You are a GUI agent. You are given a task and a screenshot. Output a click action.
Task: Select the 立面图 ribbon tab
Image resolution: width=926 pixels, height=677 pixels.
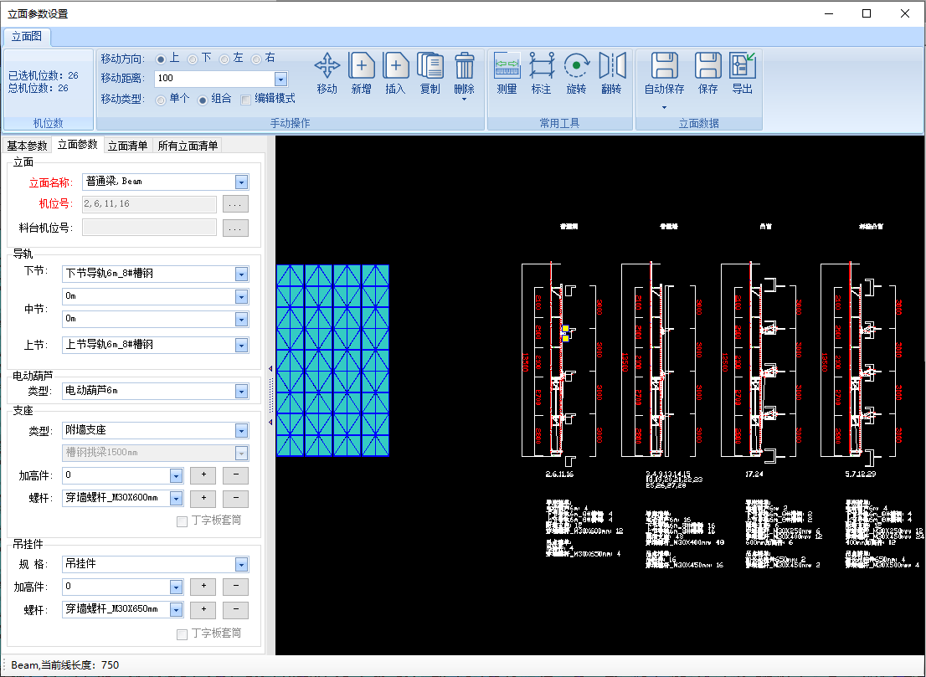[27, 37]
